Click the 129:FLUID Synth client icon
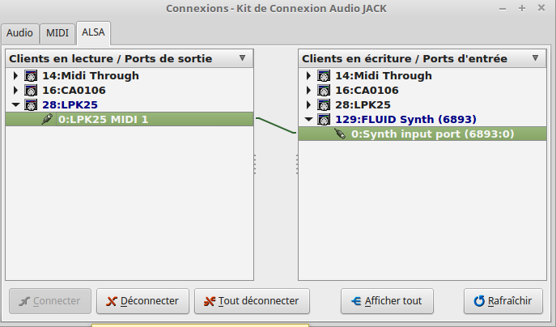The width and height of the screenshot is (556, 327). [324, 119]
